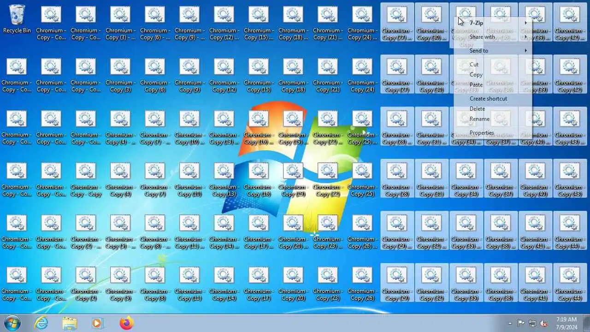This screenshot has height=332, width=590.
Task: Open the muted volume tray icon
Action: tap(544, 323)
